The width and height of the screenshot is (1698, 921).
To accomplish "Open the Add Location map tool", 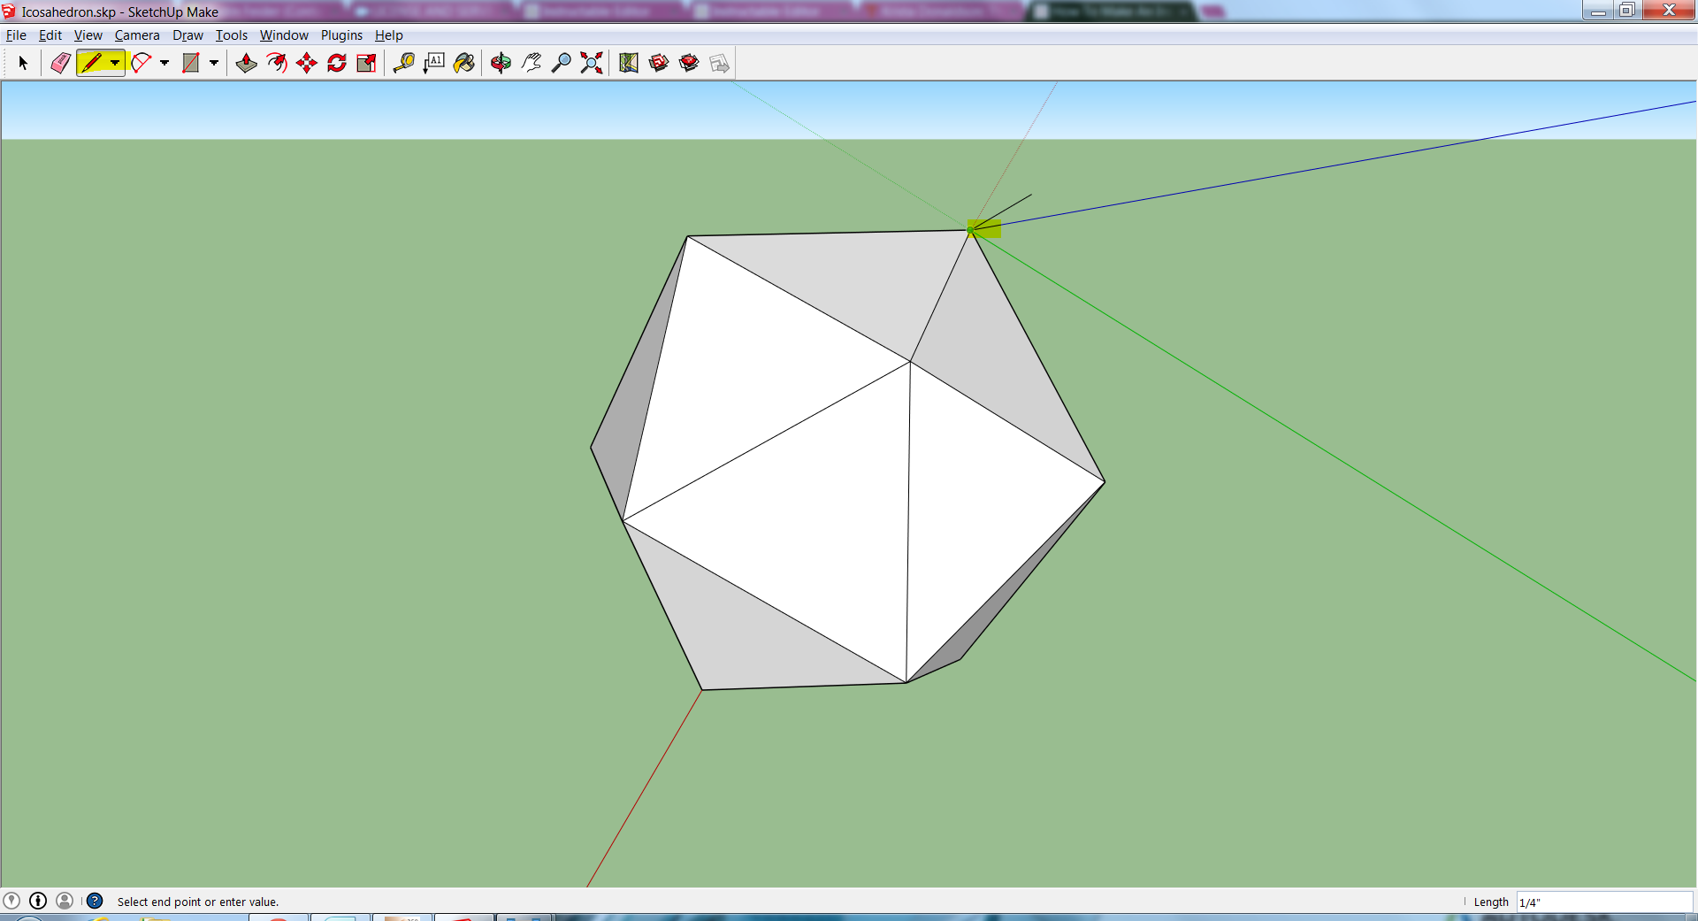I will coord(629,63).
